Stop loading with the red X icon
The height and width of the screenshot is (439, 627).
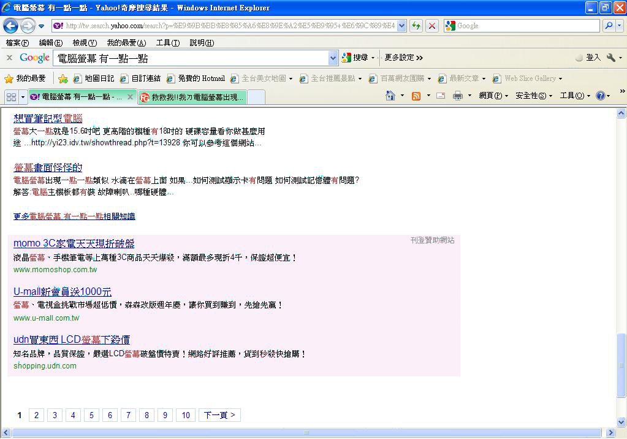coord(432,26)
